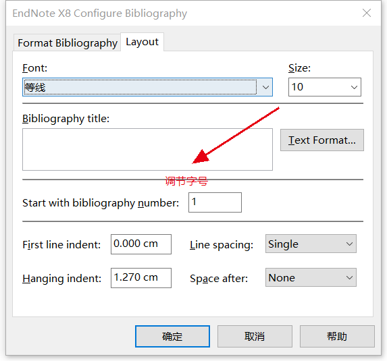The height and width of the screenshot is (361, 387).
Task: Switch to the Format Bibliography tab
Action: (x=67, y=43)
